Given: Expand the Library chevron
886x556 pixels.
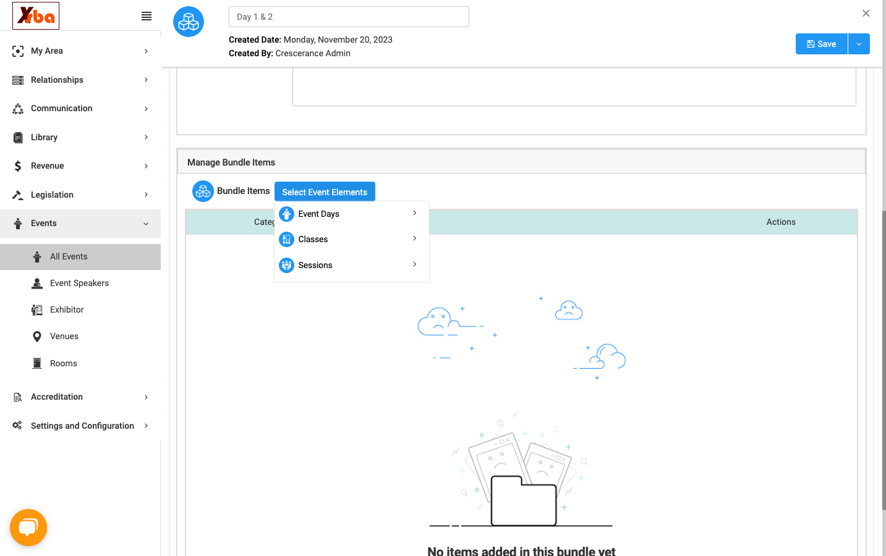Looking at the screenshot, I should (x=146, y=137).
